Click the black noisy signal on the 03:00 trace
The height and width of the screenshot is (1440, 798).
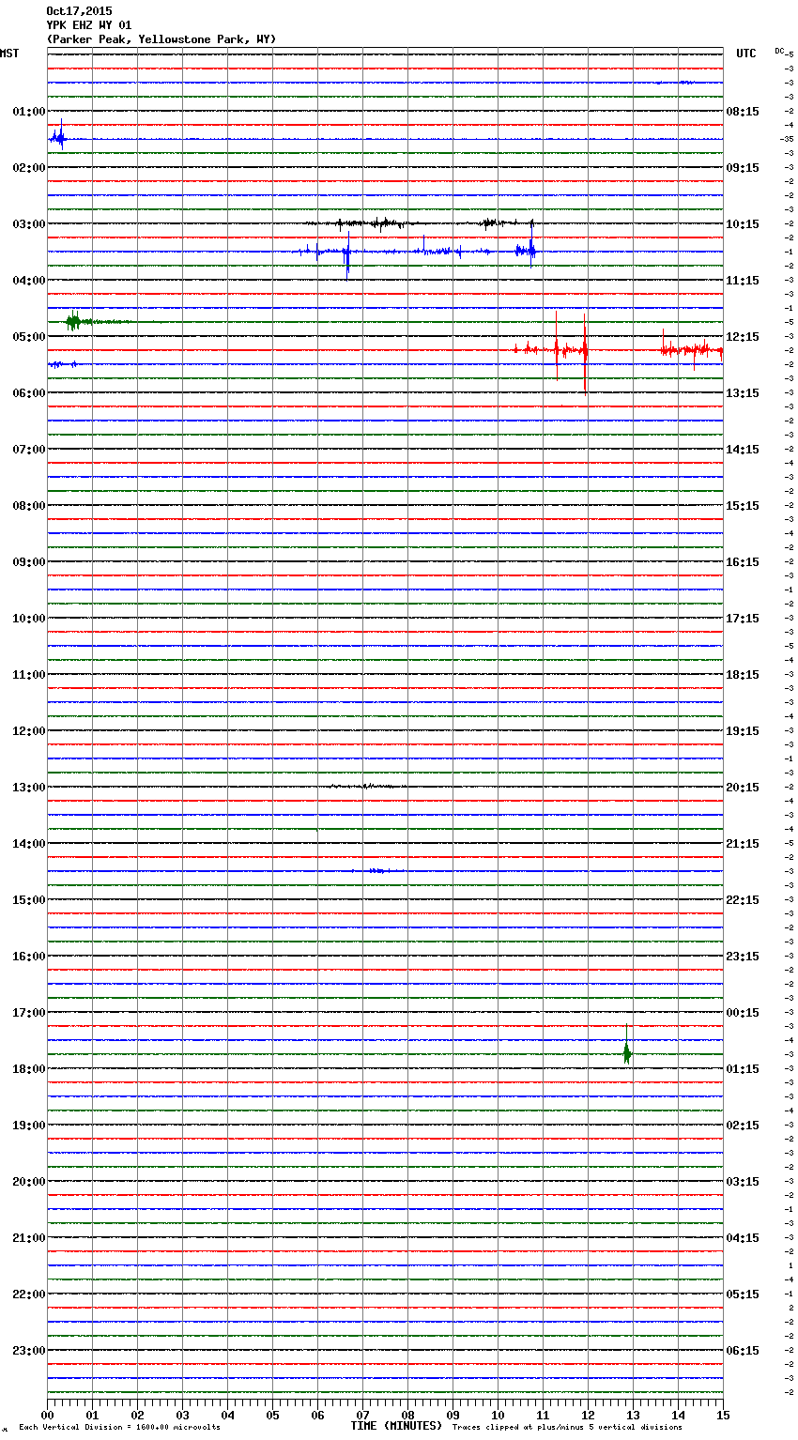coord(418,223)
